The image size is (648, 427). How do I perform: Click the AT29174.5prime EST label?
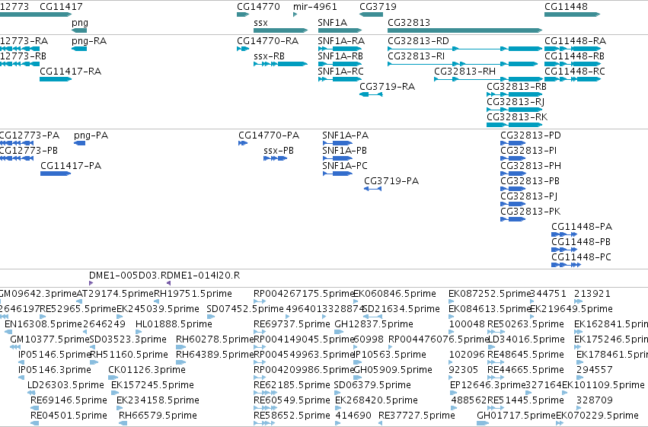[x=115, y=294]
